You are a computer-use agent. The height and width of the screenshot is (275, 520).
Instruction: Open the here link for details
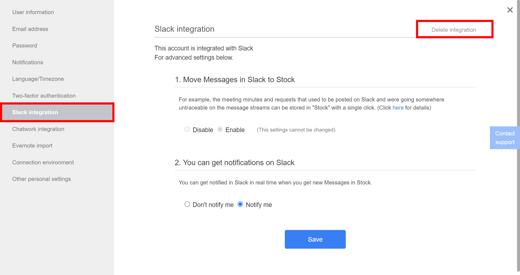[398, 107]
